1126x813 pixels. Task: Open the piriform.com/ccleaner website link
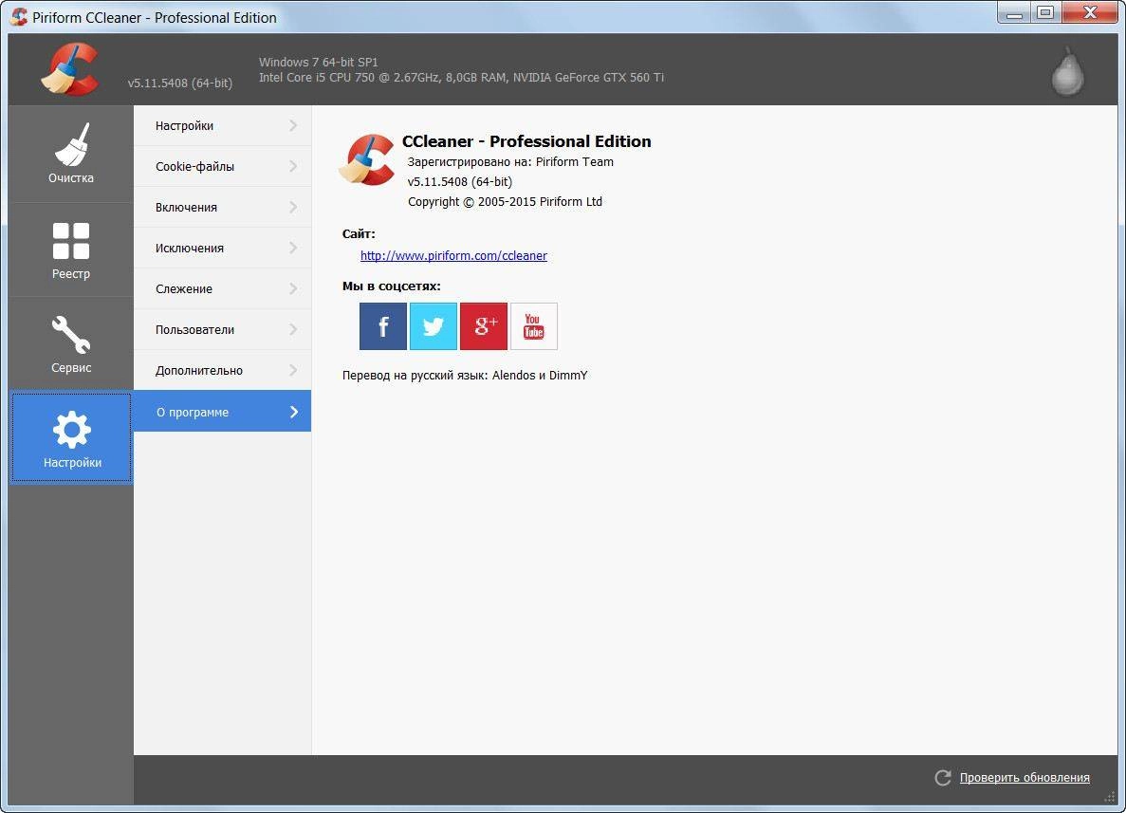pyautogui.click(x=453, y=256)
